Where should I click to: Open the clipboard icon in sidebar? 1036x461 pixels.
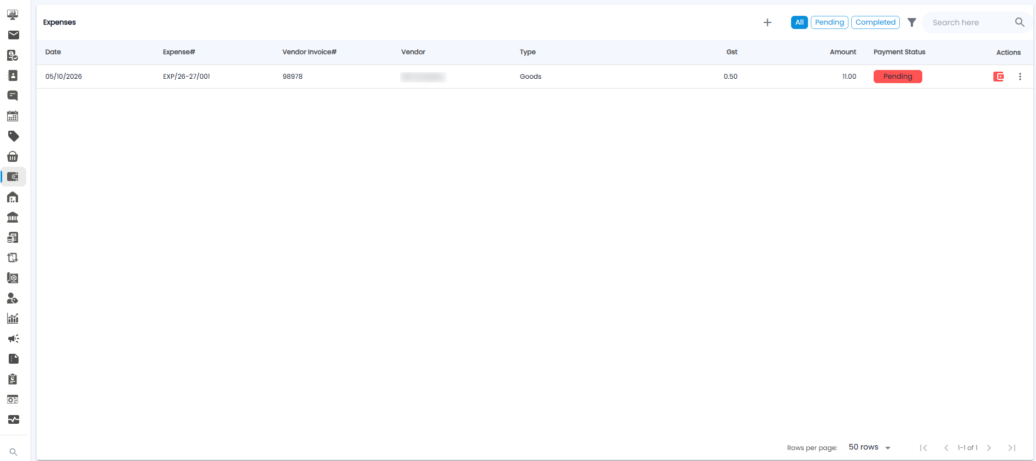click(x=13, y=379)
